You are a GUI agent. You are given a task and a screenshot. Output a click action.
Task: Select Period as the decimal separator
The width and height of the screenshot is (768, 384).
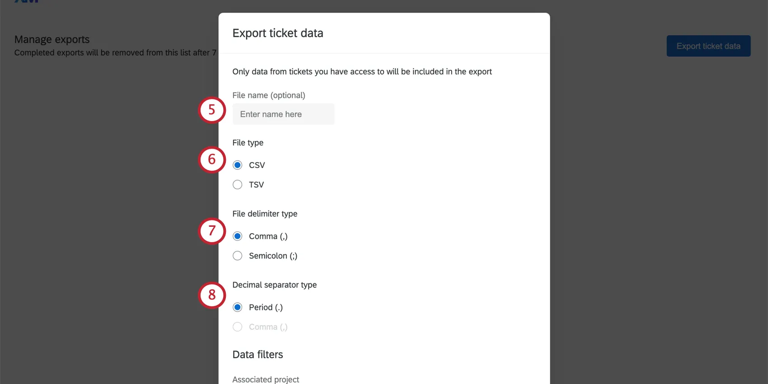tap(237, 307)
